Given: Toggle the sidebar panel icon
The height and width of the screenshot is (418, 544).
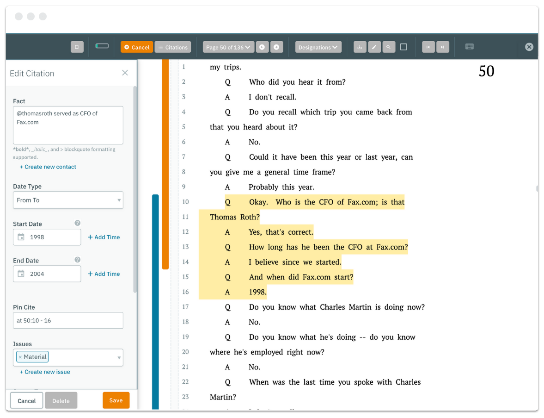Looking at the screenshot, I should pos(77,47).
